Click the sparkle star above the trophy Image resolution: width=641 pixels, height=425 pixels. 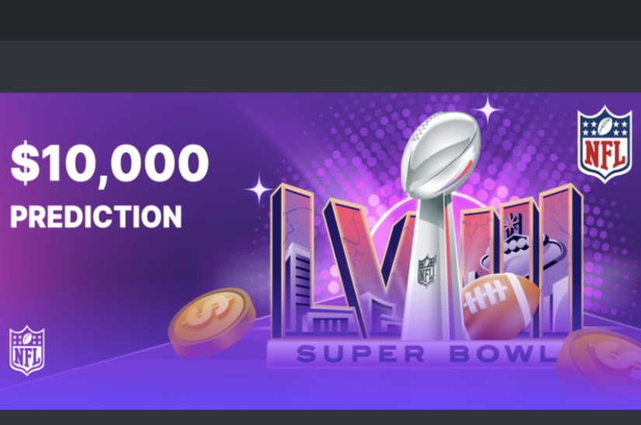pos(487,110)
